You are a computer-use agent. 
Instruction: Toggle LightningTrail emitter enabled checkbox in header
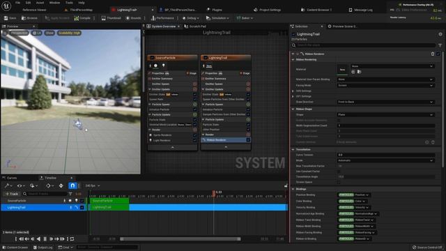point(206,58)
